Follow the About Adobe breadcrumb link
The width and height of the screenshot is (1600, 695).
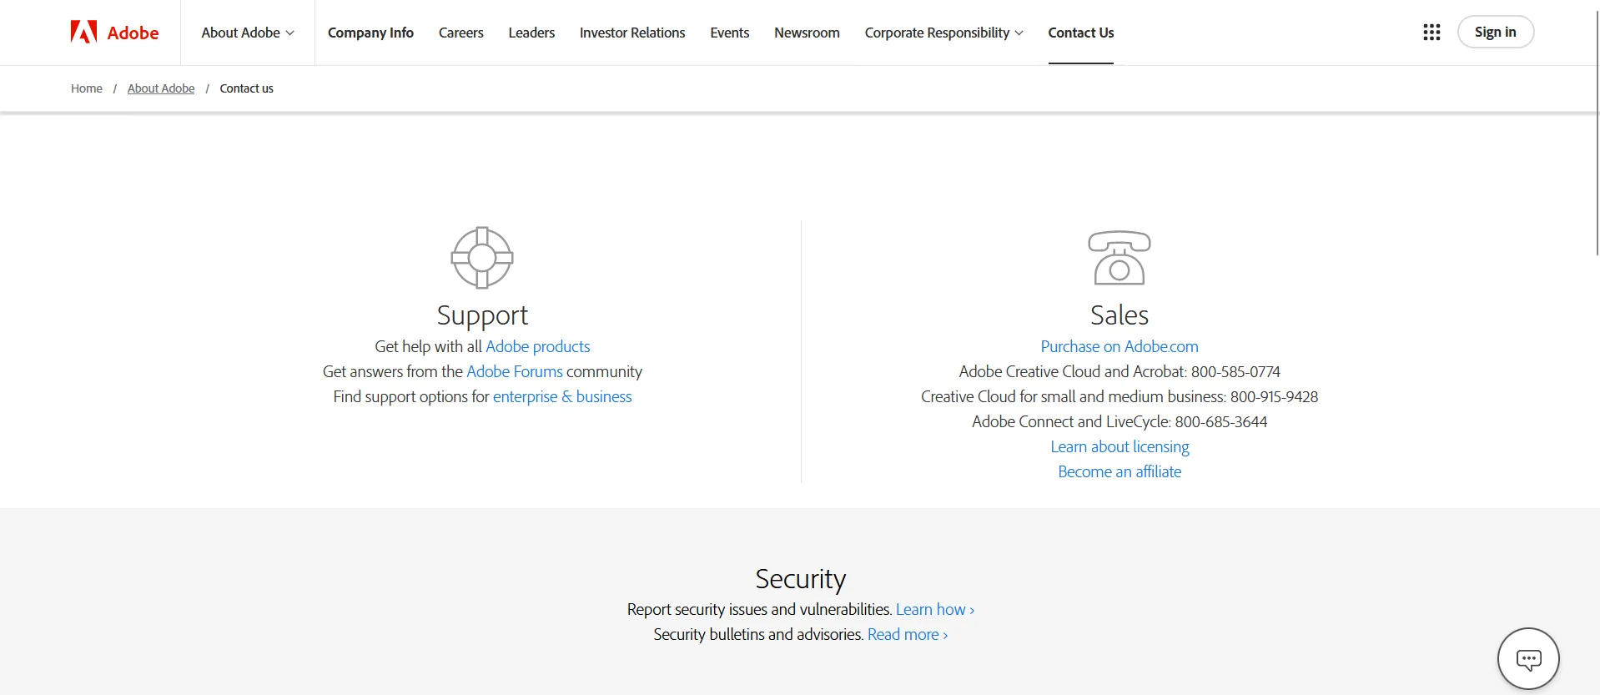point(161,88)
